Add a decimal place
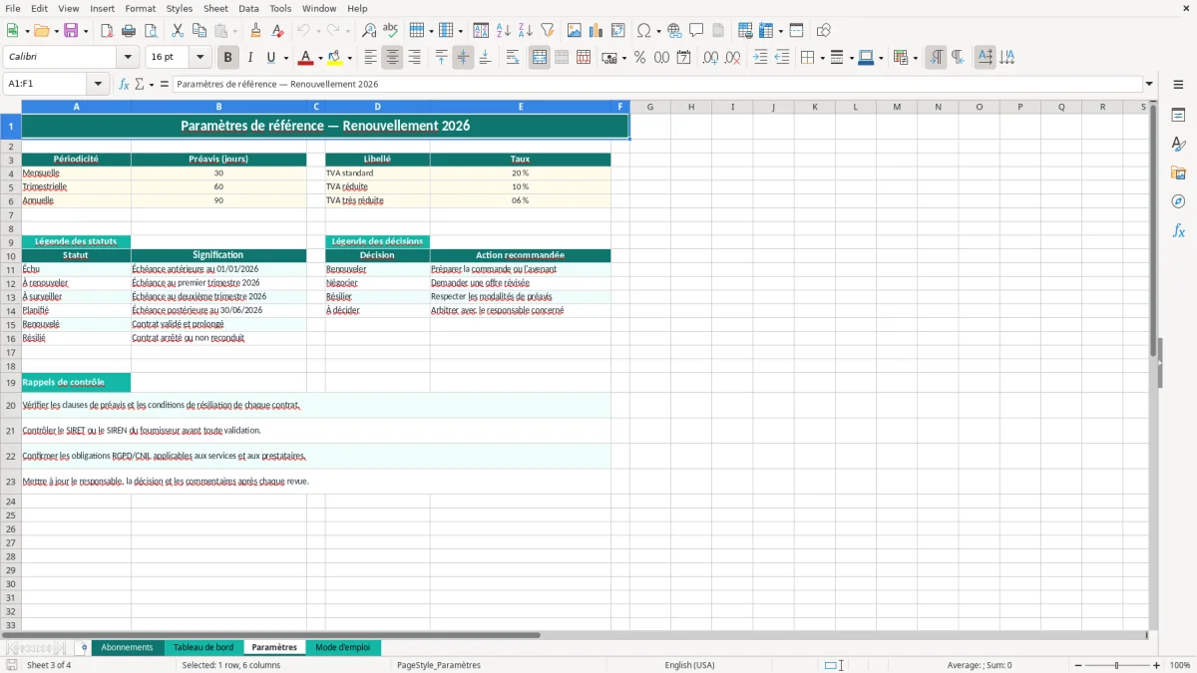This screenshot has width=1197, height=673. point(710,58)
